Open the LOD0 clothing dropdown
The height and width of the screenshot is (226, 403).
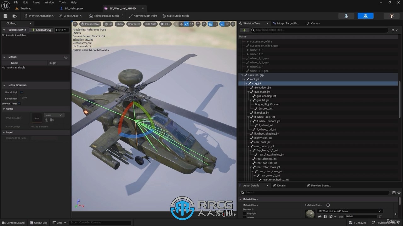point(61,30)
